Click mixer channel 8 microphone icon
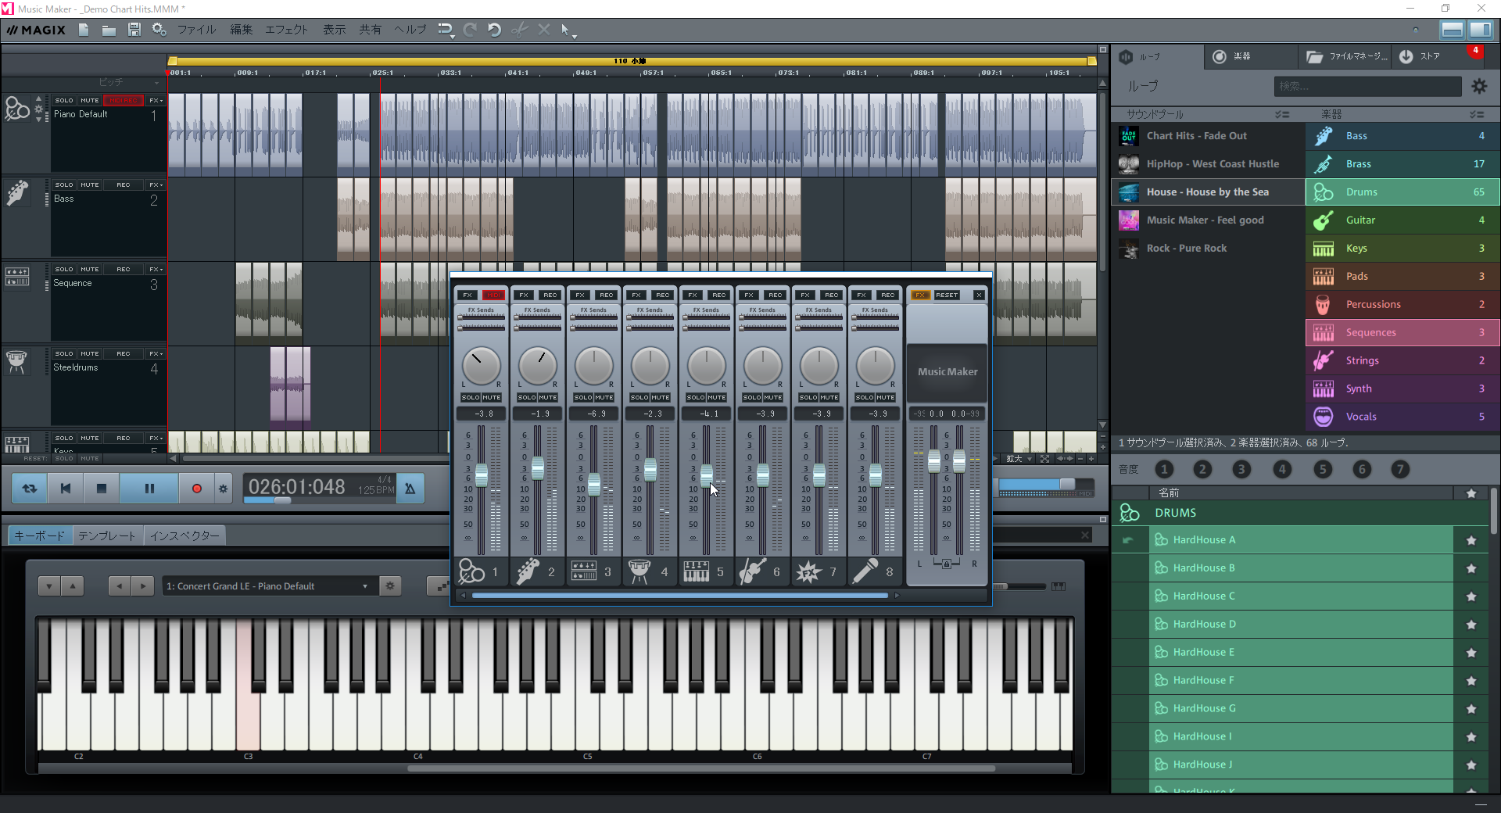 click(x=865, y=572)
